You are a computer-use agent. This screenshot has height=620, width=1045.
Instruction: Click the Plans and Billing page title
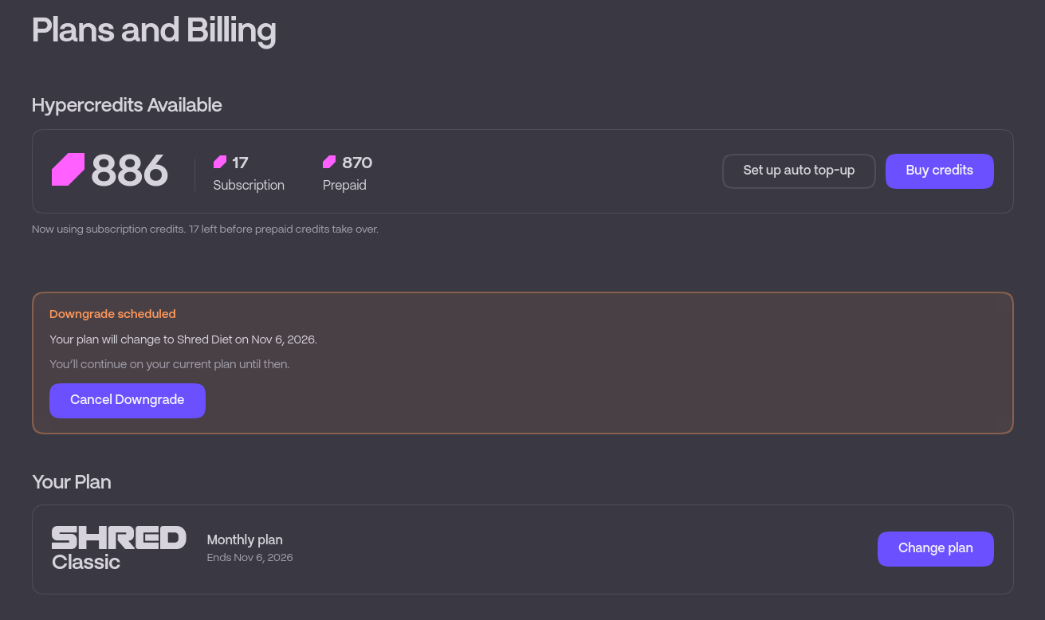[154, 30]
